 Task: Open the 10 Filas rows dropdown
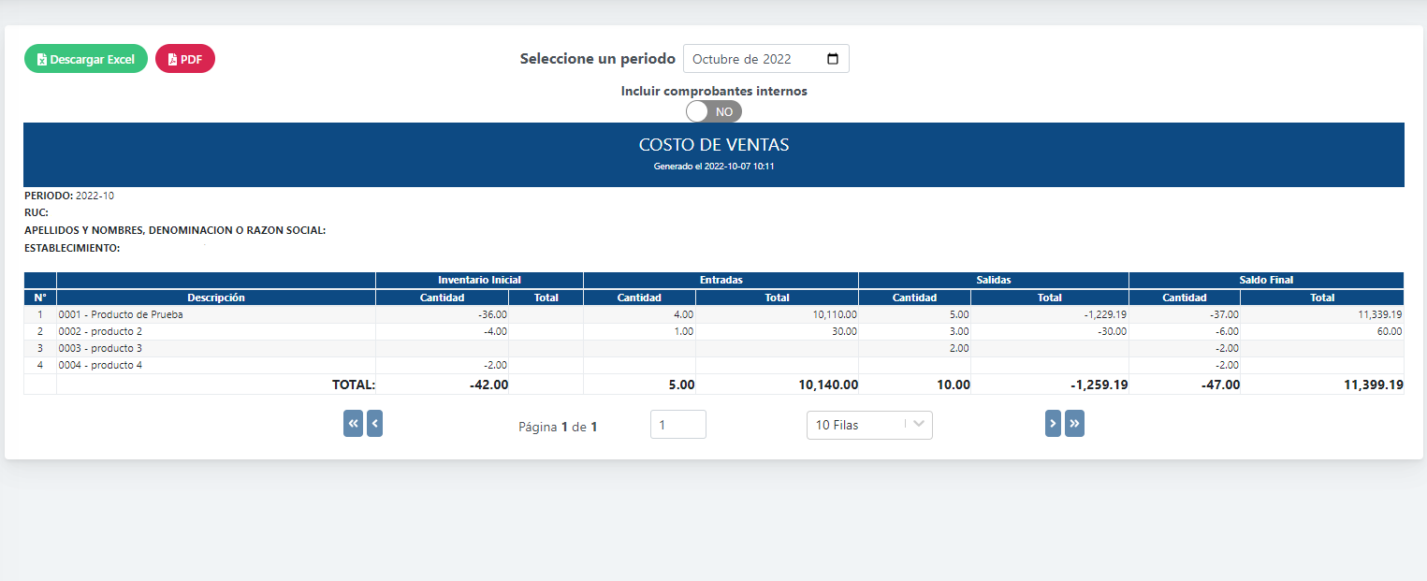[x=856, y=425]
